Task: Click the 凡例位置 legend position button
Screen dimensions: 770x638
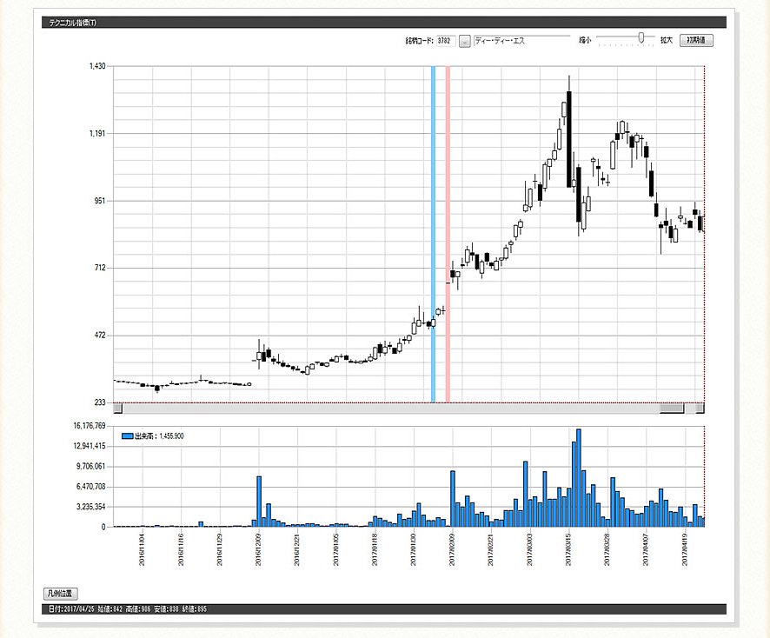Action: (x=60, y=593)
